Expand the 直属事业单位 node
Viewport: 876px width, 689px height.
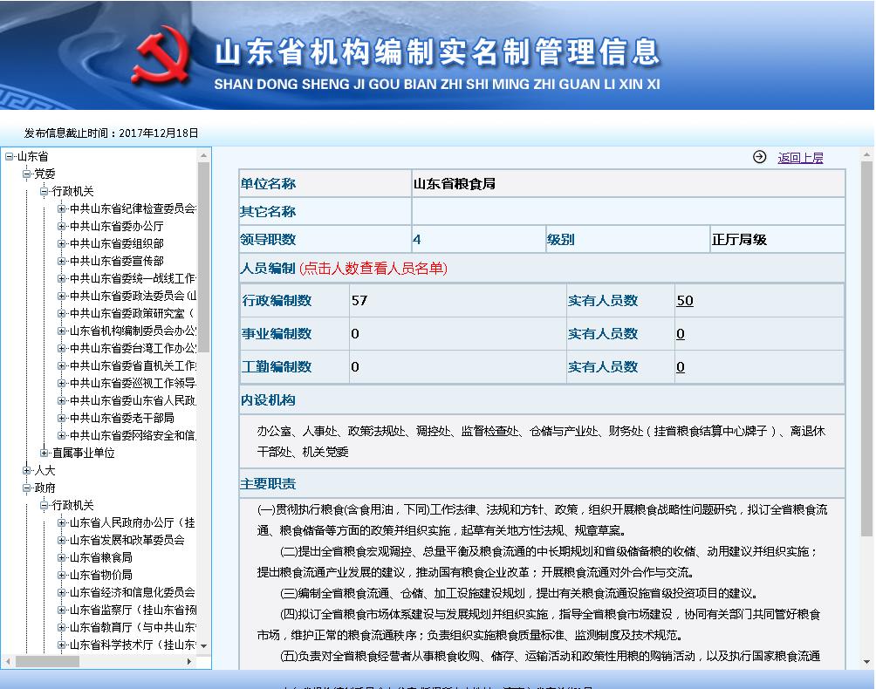(x=44, y=453)
